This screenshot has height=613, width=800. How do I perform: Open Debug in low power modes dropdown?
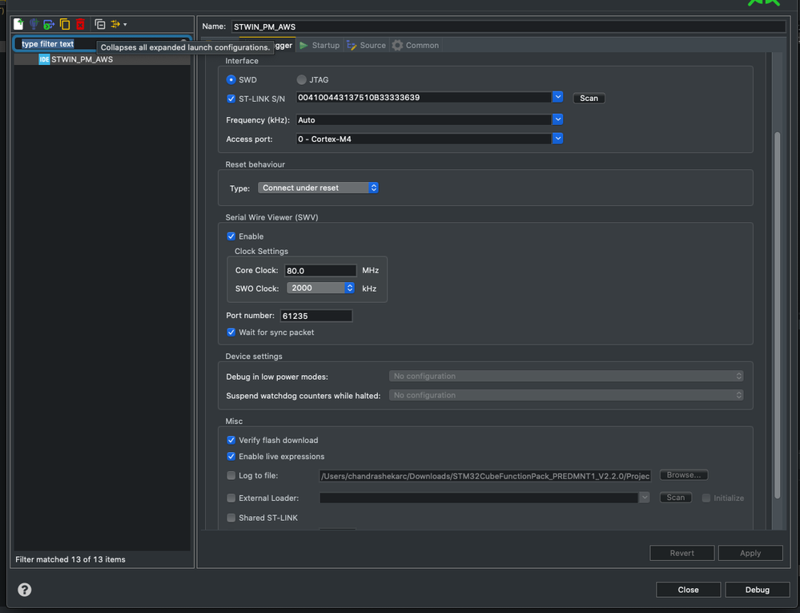(566, 376)
